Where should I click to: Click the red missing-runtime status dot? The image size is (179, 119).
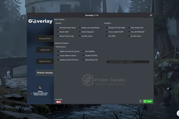[31, 94]
